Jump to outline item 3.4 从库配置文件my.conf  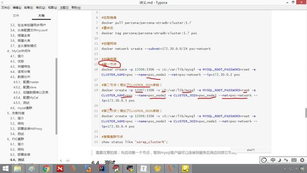[x=29, y=30]
